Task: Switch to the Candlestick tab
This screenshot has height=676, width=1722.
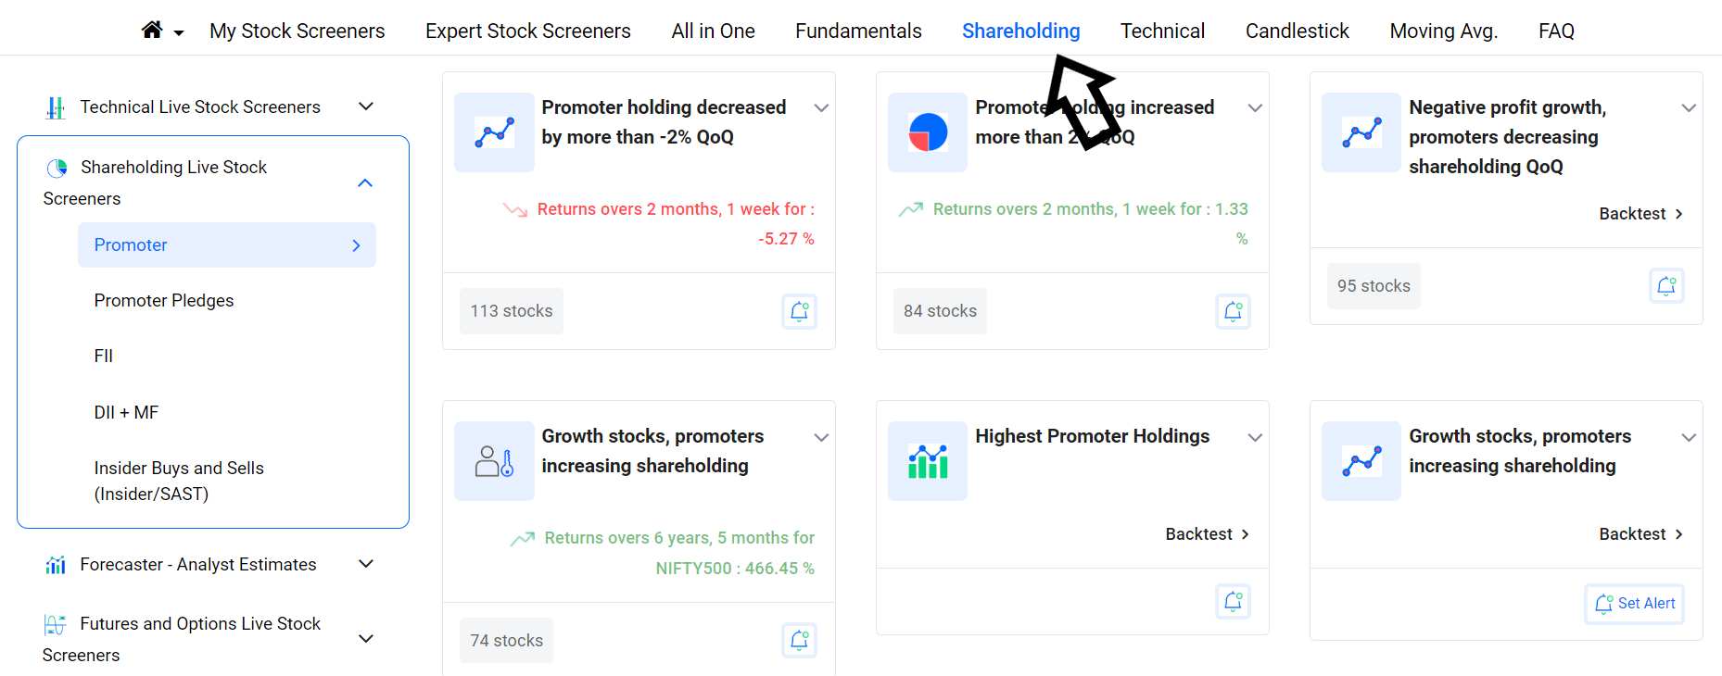Action: (x=1297, y=31)
